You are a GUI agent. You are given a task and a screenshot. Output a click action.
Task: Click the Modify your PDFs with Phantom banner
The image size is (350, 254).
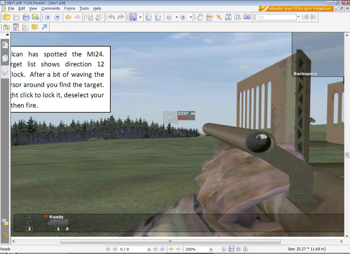(x=296, y=9)
